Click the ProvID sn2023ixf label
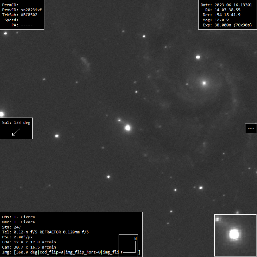 [22, 10]
